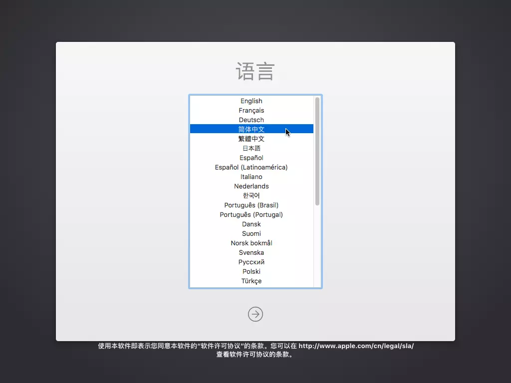Click the continue arrow button

click(x=255, y=314)
